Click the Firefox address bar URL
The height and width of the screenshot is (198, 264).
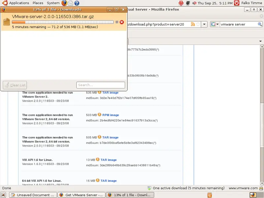point(156,24)
